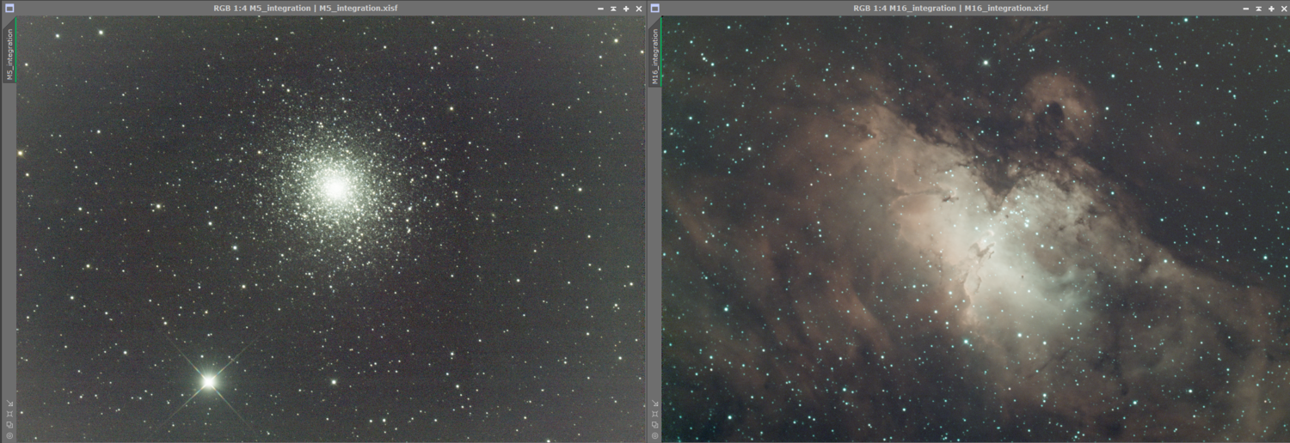Image resolution: width=1290 pixels, height=443 pixels.
Task: Click the diagonal arrow icon in M5 window
Action: coord(9,404)
